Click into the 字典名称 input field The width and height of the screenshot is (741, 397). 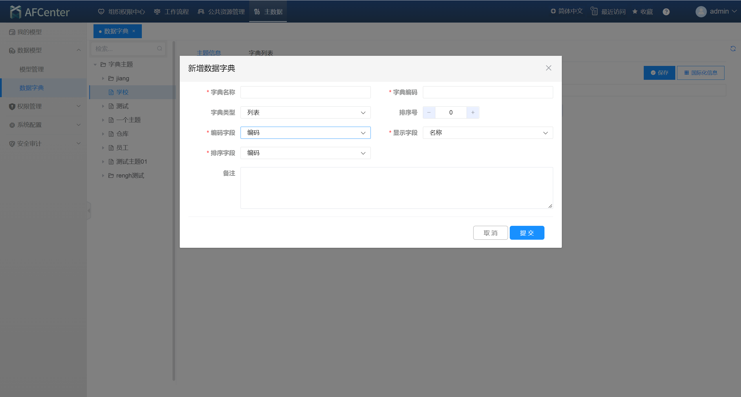305,92
